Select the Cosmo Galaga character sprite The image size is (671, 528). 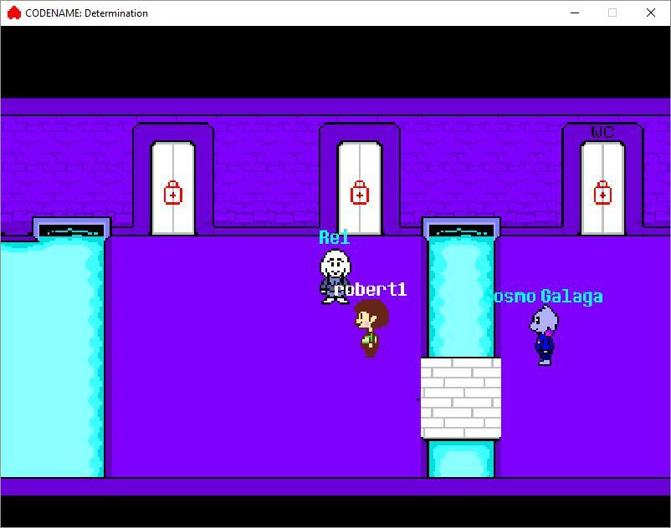pos(545,336)
